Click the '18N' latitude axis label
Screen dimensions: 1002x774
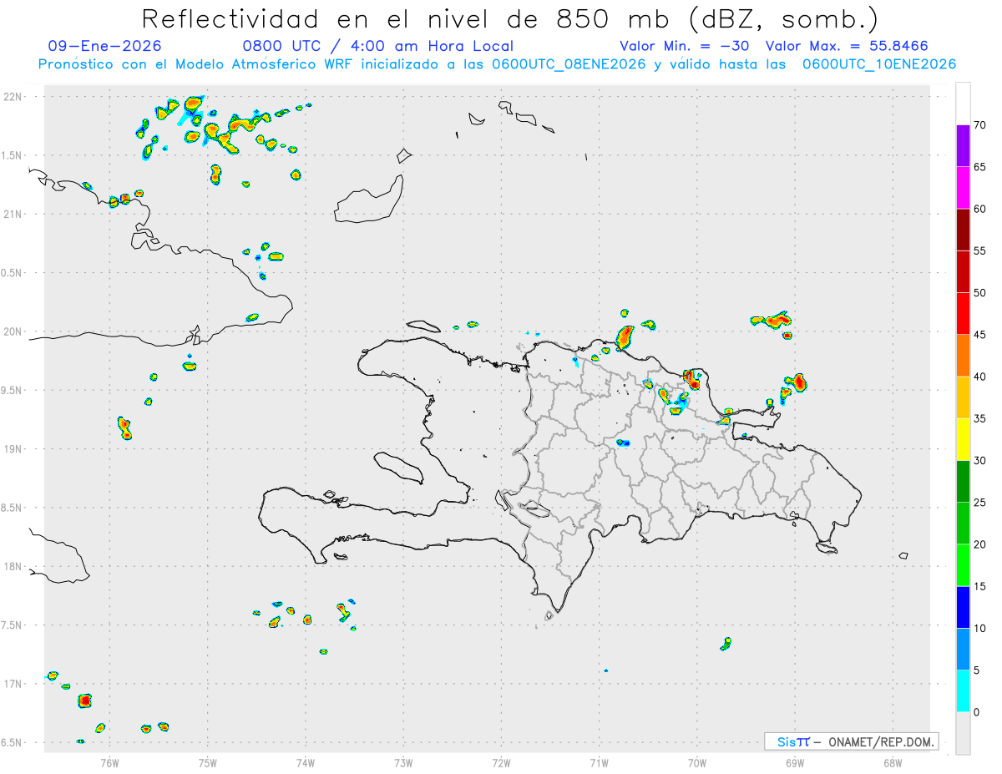[13, 567]
